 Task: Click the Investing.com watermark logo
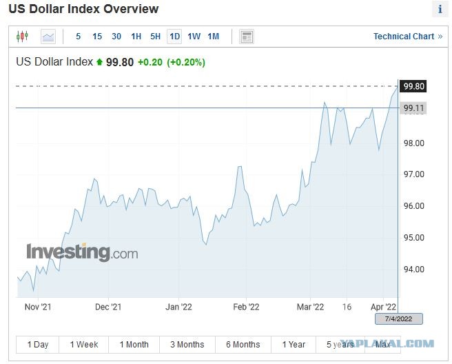pyautogui.click(x=82, y=252)
